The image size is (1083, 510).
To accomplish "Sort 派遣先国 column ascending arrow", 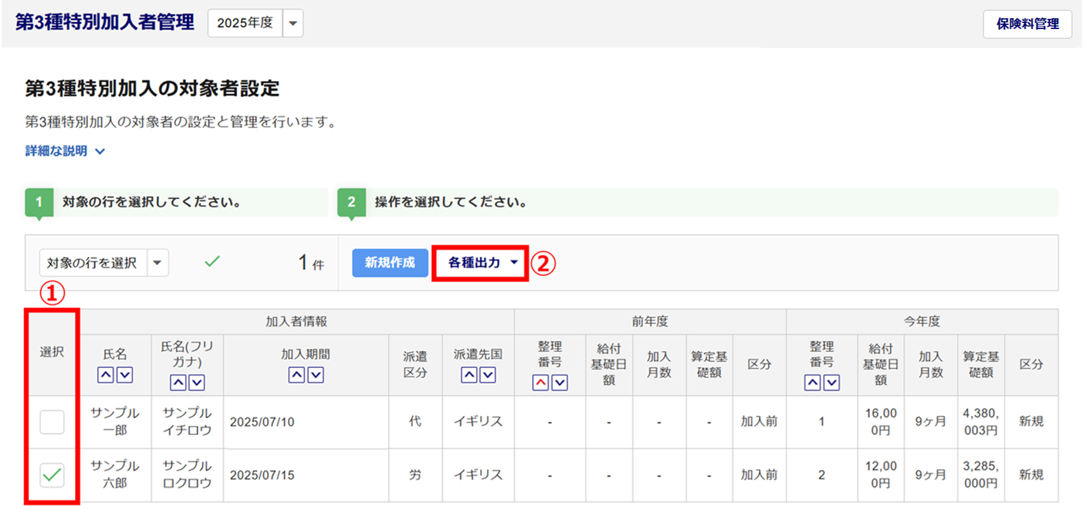I will coord(469,375).
